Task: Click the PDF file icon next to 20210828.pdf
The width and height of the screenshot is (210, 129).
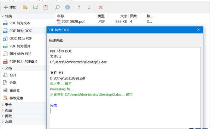Action: tap(59, 21)
